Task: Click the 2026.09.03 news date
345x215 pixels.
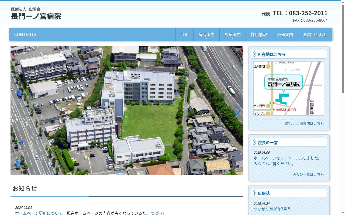Action: (23, 208)
